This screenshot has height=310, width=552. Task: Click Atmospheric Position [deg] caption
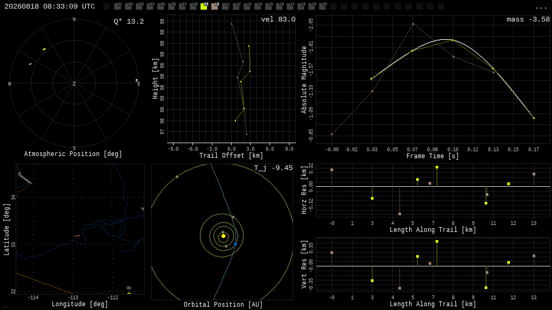tap(73, 154)
